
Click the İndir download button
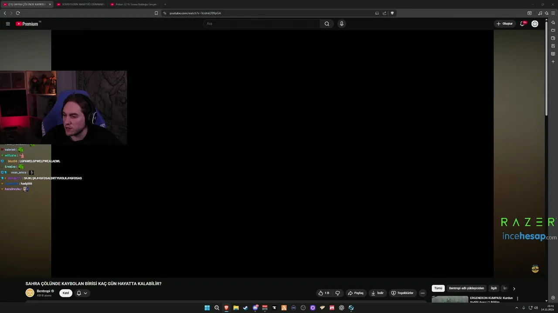(378, 293)
